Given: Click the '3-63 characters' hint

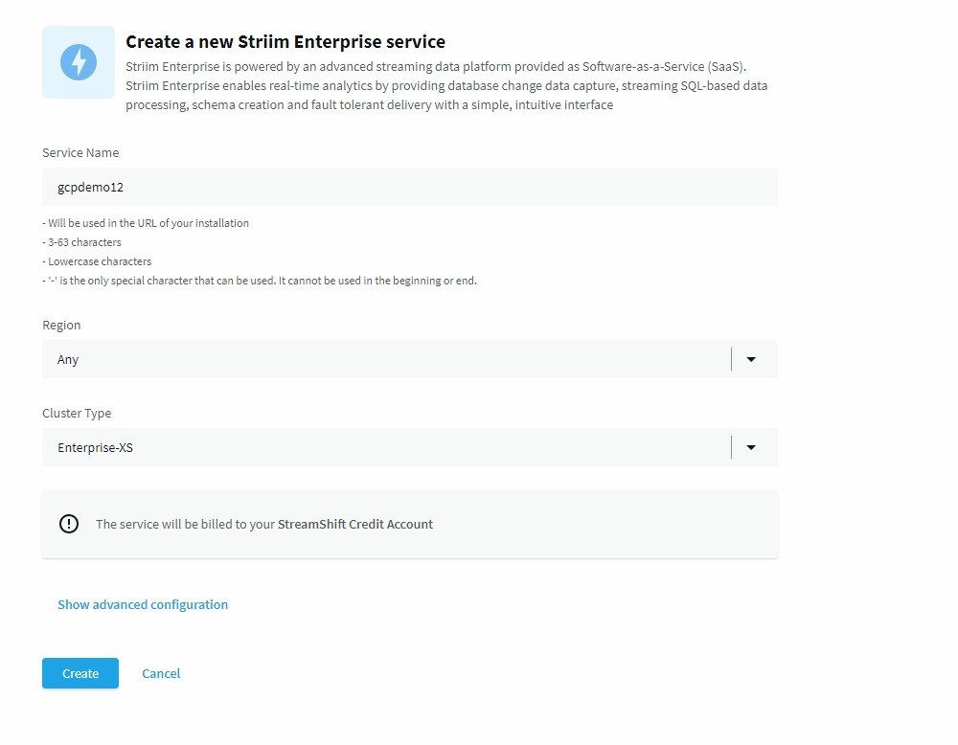Looking at the screenshot, I should 81,242.
